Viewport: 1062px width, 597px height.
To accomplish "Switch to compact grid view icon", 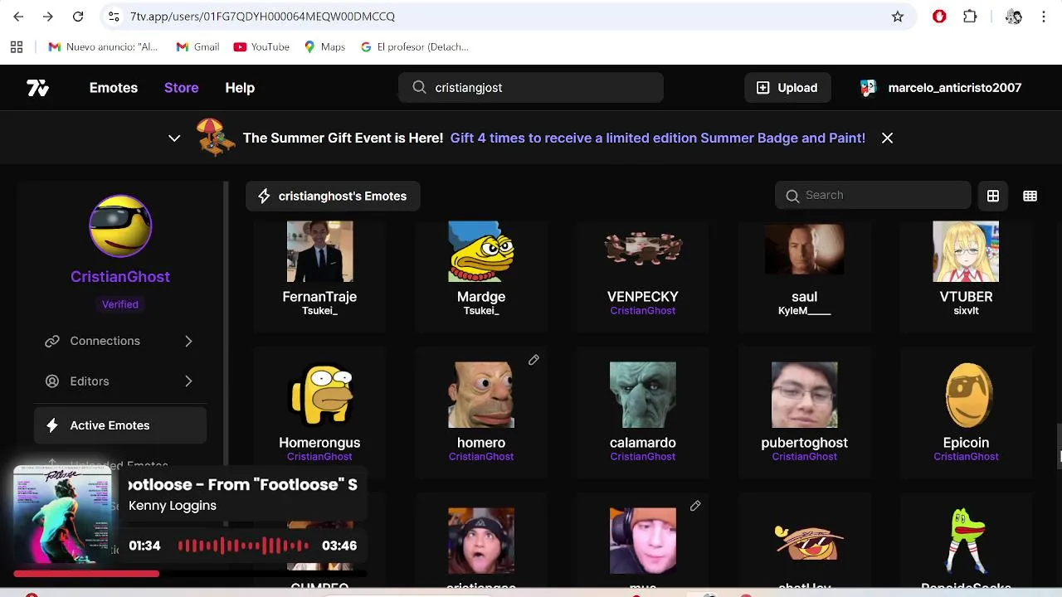I will point(1030,197).
